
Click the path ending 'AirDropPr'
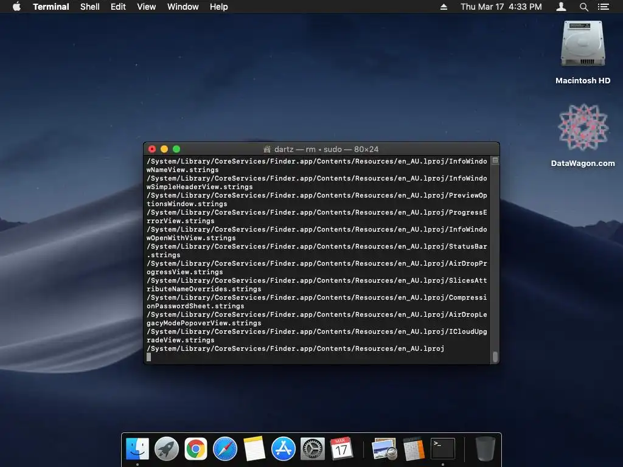coord(316,263)
